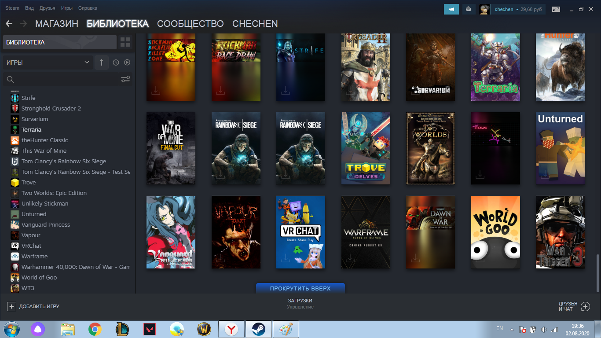Viewport: 601px width, 338px height.
Task: Open World of Warcraft taskbar icon
Action: (204, 329)
